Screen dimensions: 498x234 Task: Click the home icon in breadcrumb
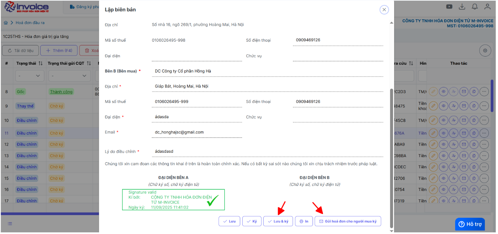(6, 23)
